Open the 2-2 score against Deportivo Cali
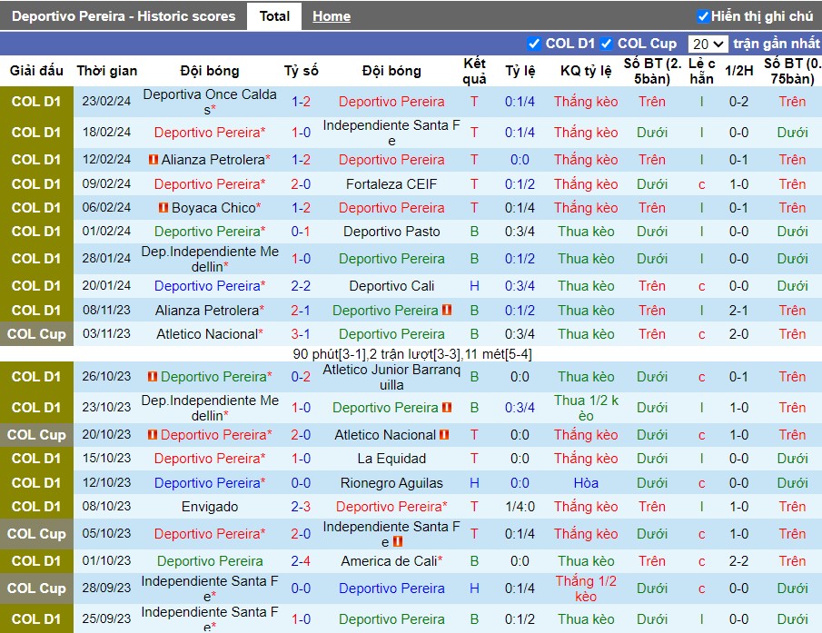Viewport: 822px width, 633px height. tap(301, 285)
